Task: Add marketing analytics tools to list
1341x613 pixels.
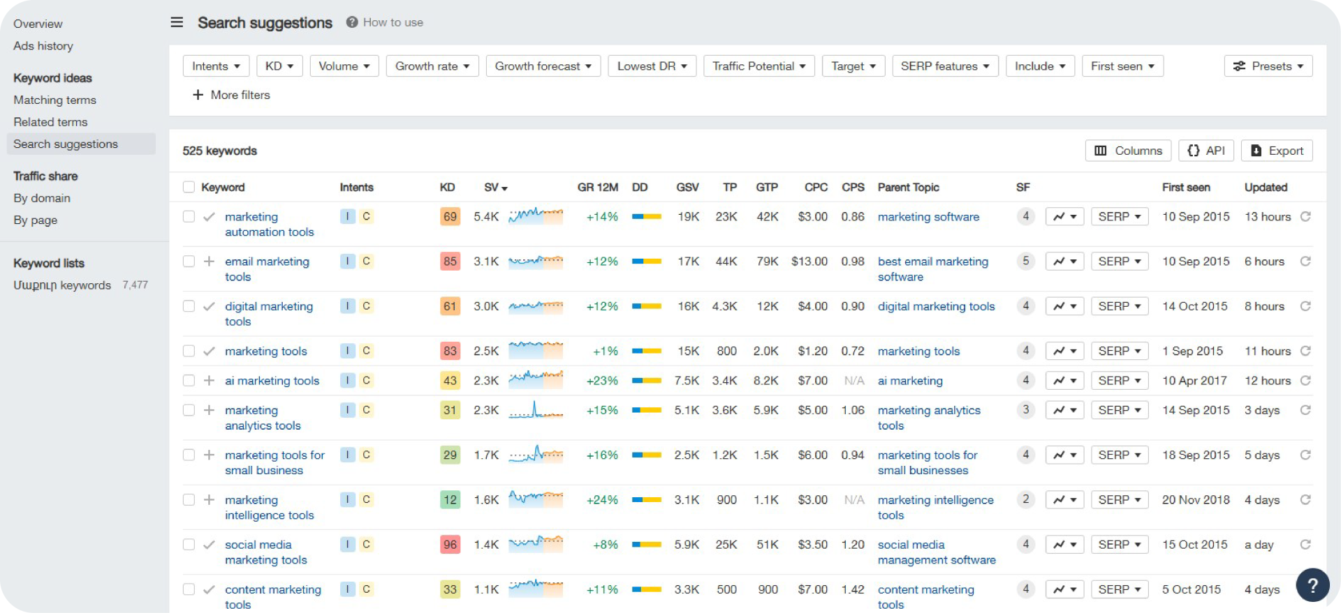Action: [x=209, y=410]
